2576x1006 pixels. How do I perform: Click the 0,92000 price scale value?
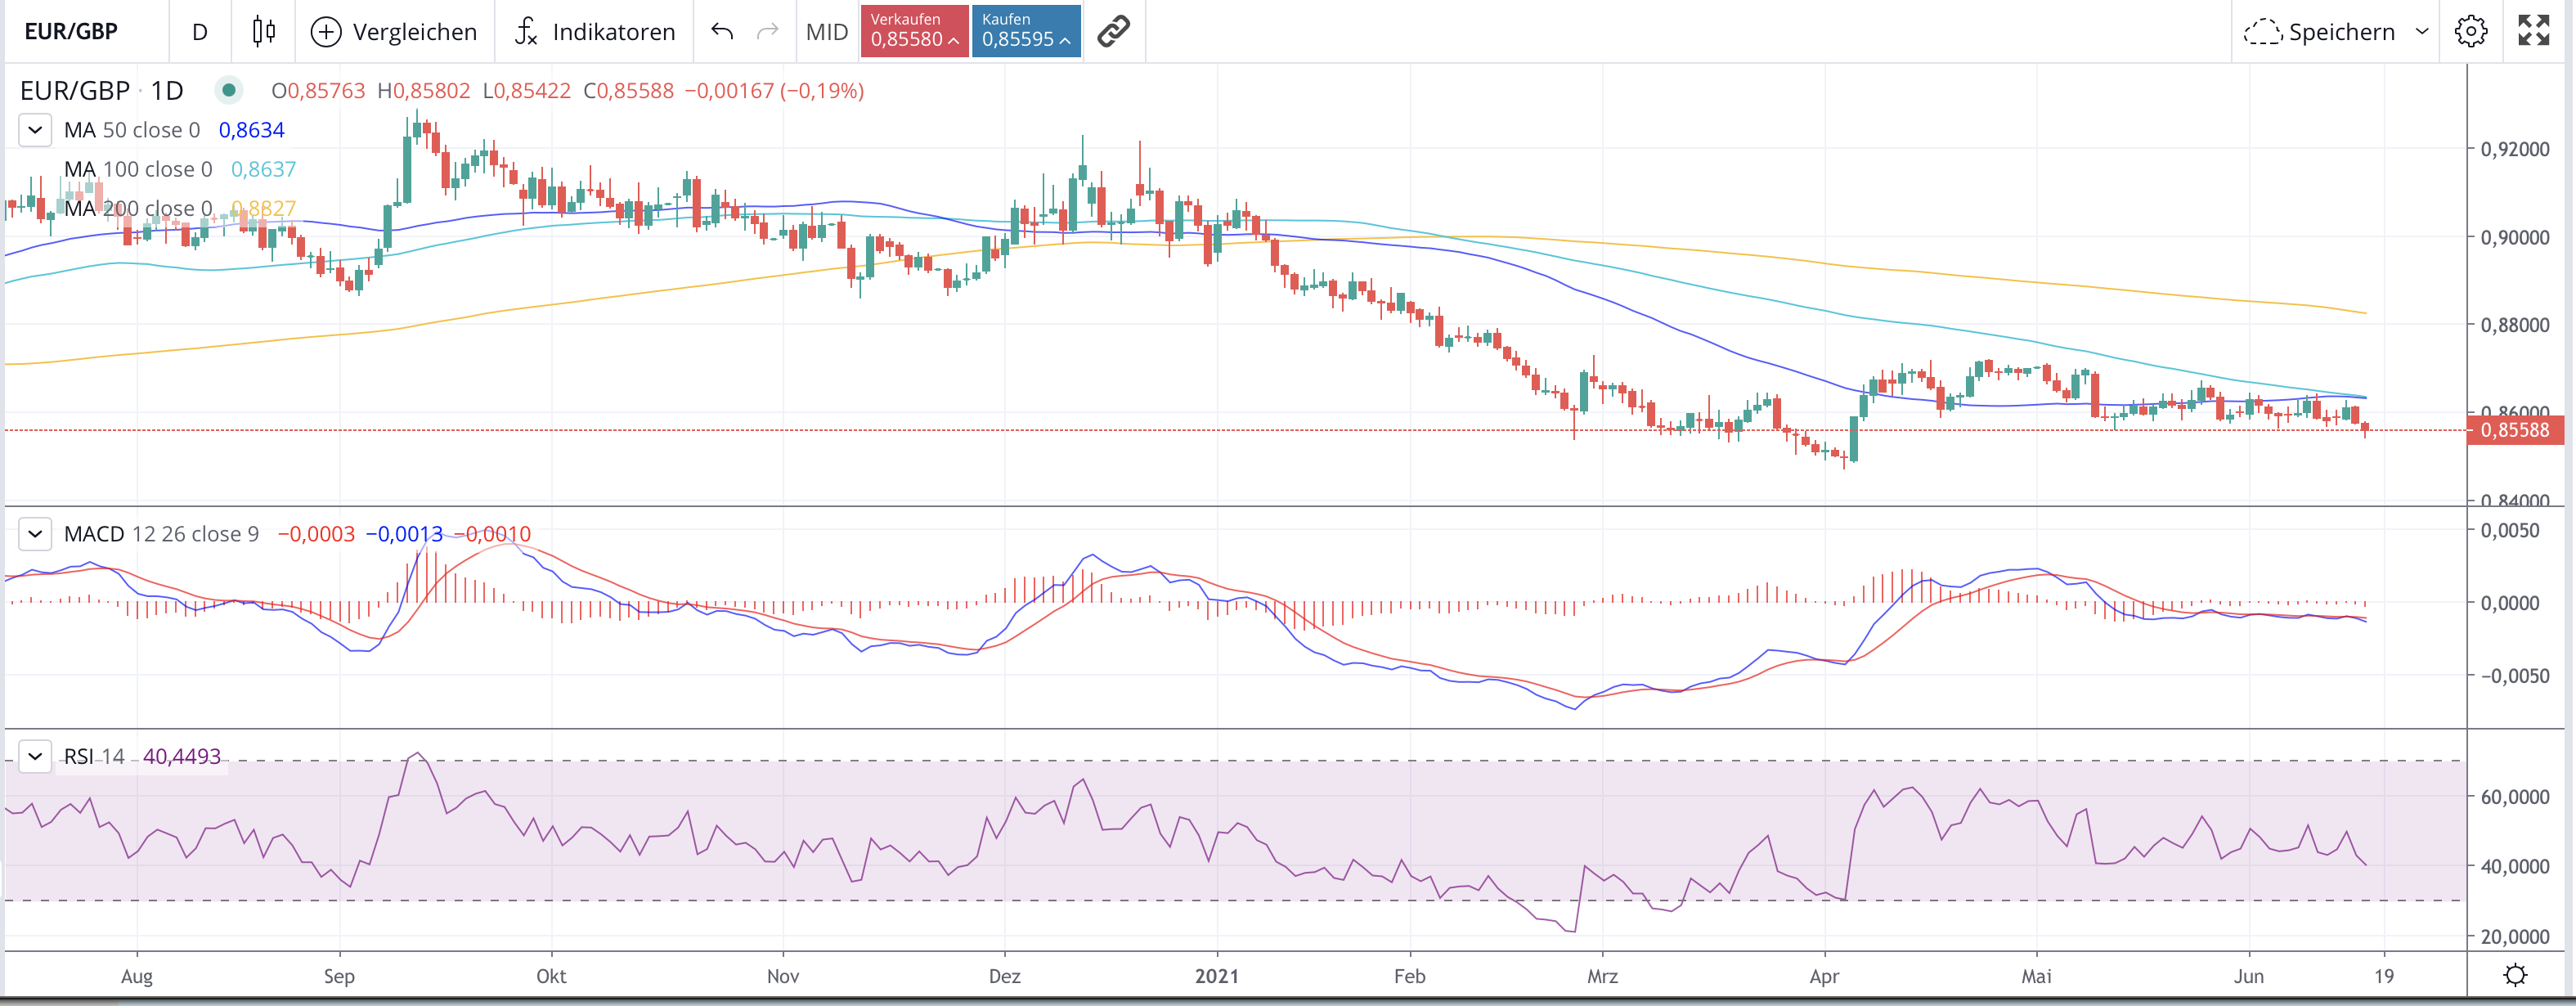[x=2515, y=149]
